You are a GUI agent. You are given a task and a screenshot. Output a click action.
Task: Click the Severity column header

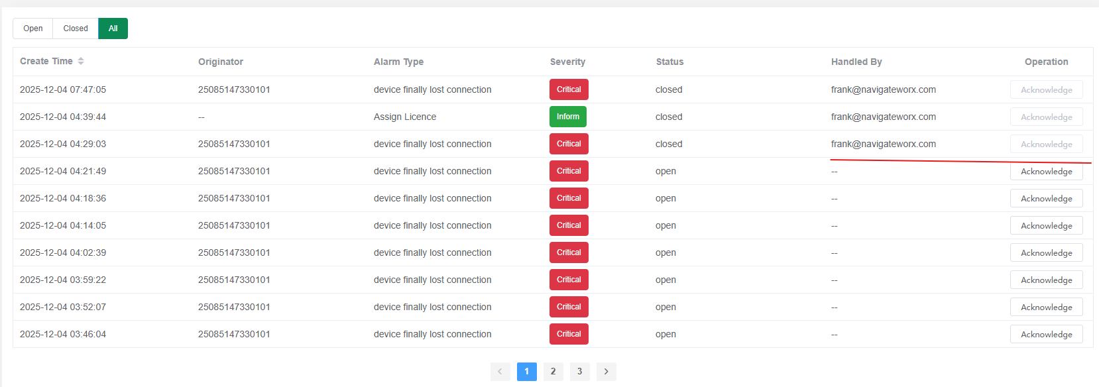coord(567,62)
